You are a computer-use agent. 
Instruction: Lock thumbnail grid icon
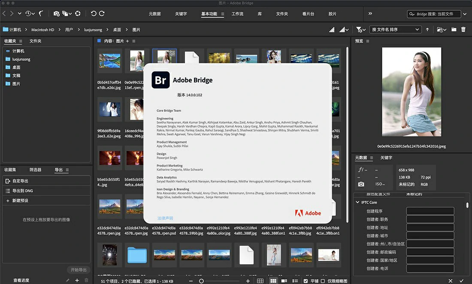260,281
